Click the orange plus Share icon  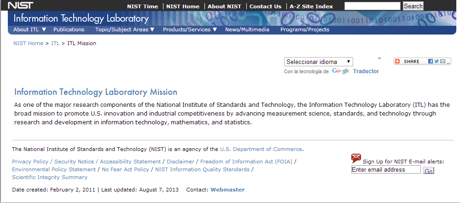pyautogui.click(x=397, y=61)
